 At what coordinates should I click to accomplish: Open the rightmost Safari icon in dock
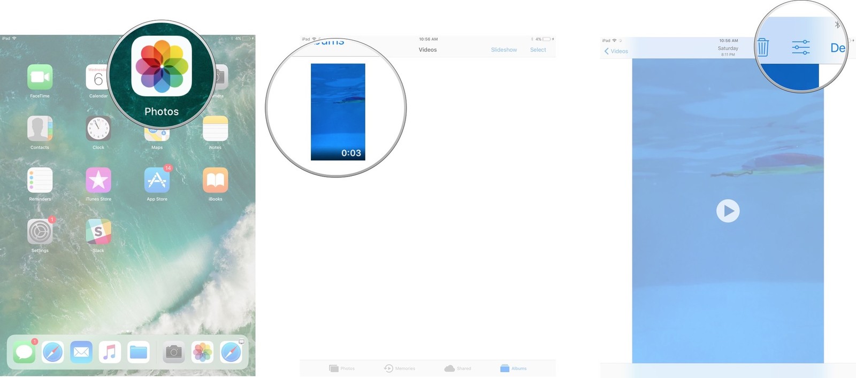click(231, 352)
